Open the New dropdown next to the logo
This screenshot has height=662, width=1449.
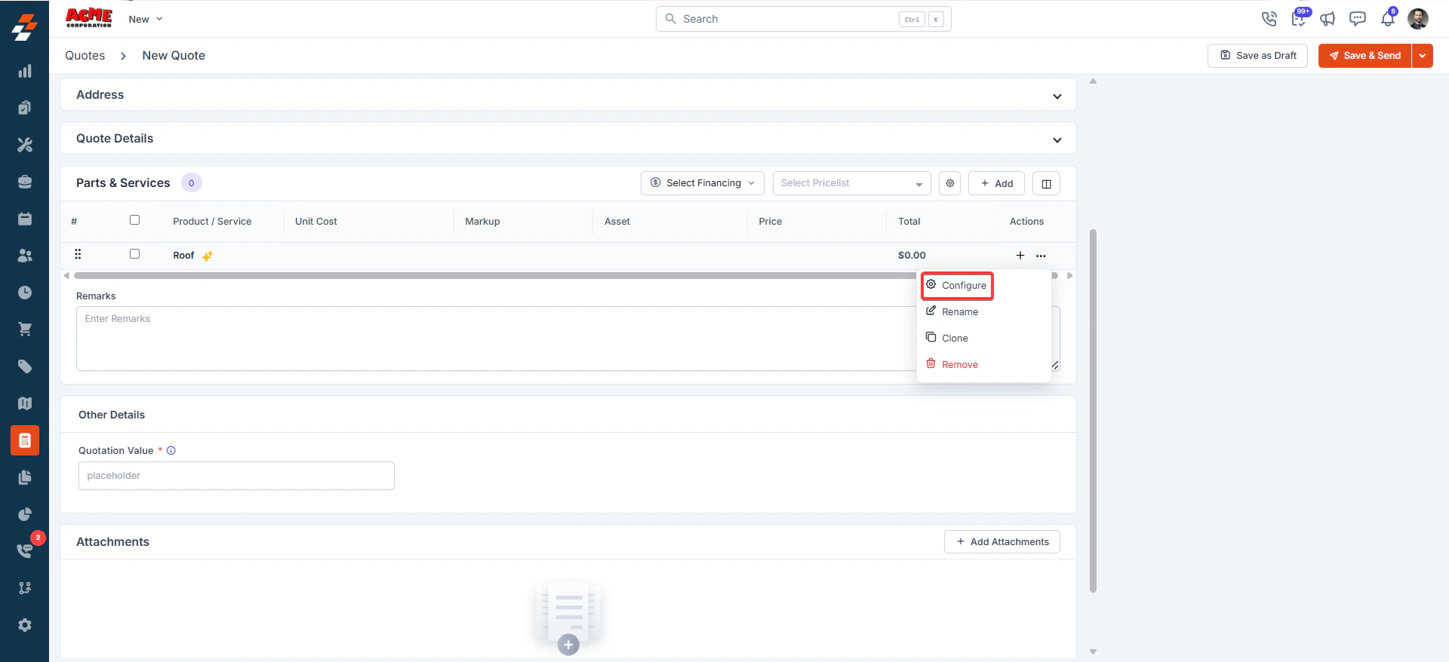coord(146,19)
